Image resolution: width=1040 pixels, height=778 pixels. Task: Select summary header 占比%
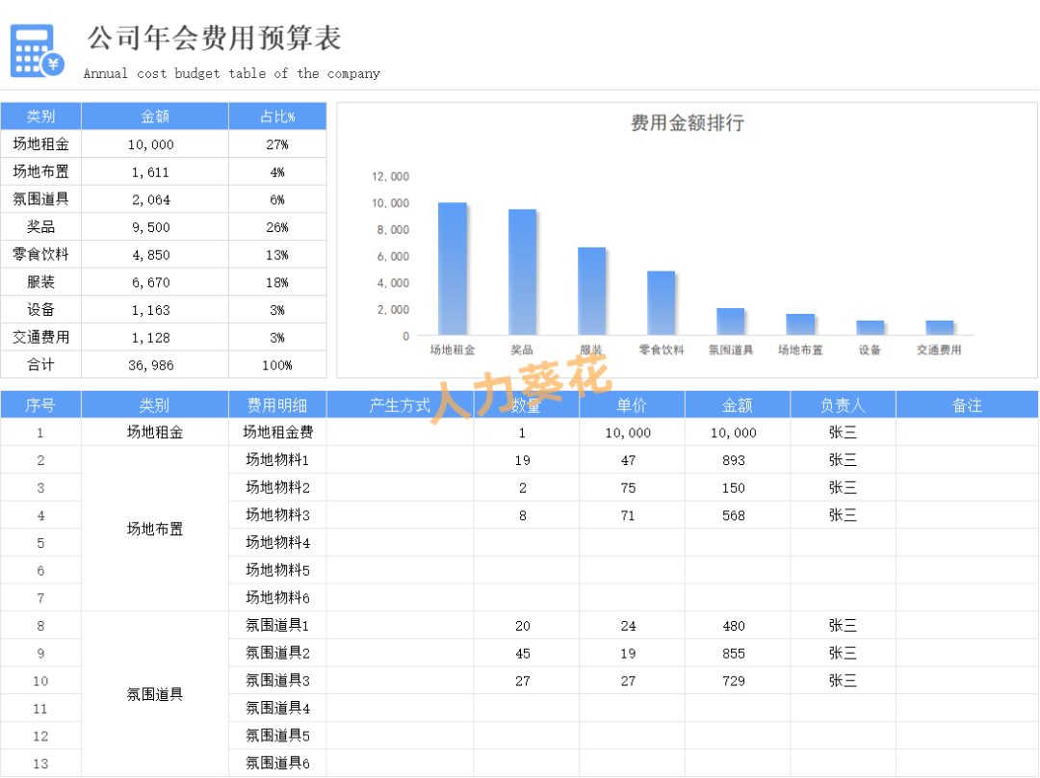click(x=277, y=117)
